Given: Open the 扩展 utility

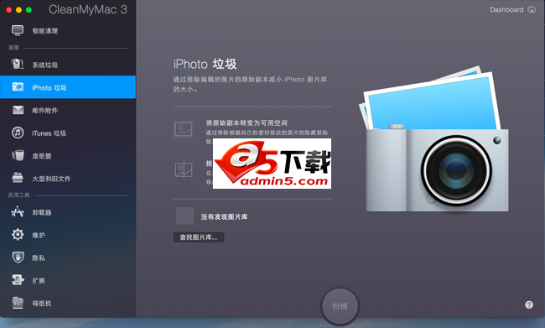Looking at the screenshot, I should (68, 280).
